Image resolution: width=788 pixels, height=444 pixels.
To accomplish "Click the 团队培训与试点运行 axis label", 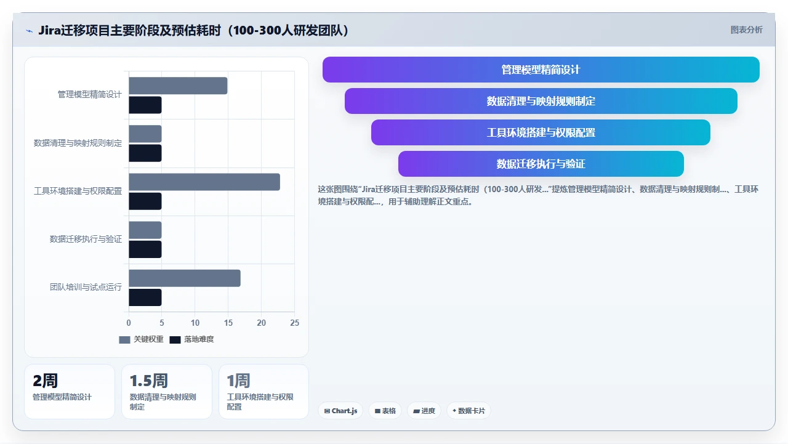I will pyautogui.click(x=86, y=287).
